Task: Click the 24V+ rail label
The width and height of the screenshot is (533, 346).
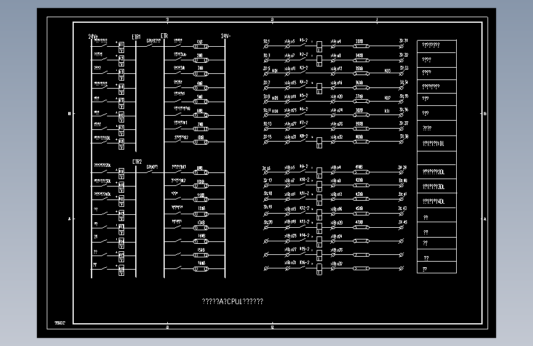Action: 93,36
